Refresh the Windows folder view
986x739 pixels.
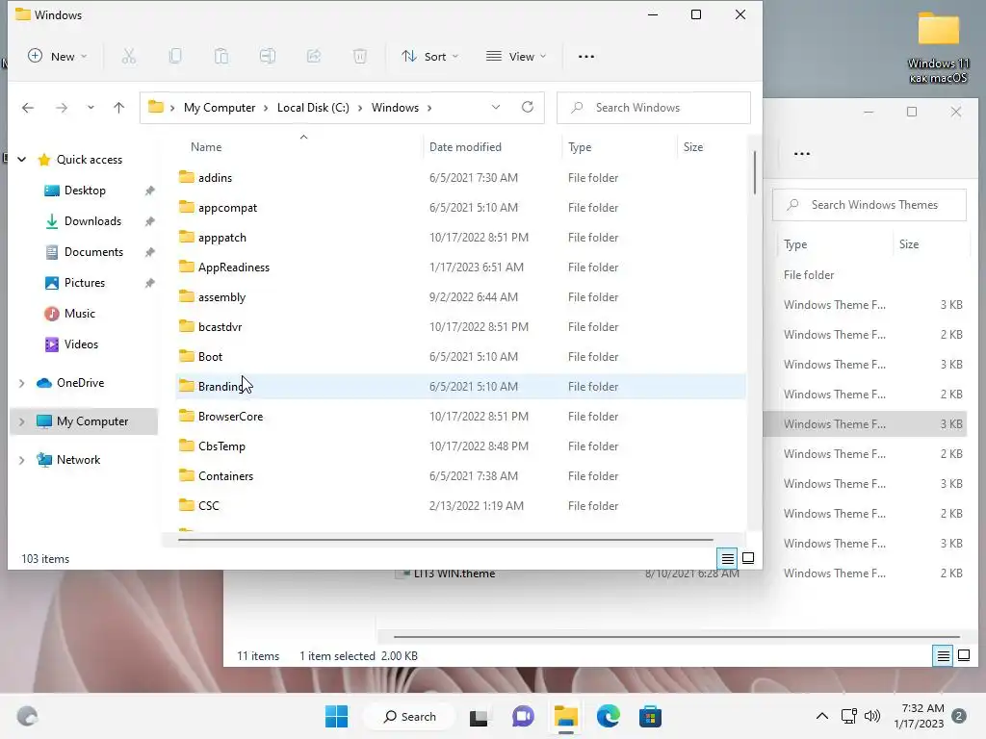coord(528,108)
